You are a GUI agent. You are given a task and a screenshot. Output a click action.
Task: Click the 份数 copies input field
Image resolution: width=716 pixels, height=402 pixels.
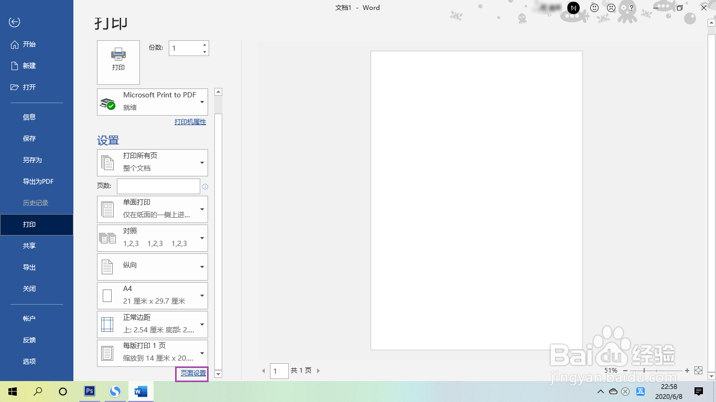pos(185,48)
